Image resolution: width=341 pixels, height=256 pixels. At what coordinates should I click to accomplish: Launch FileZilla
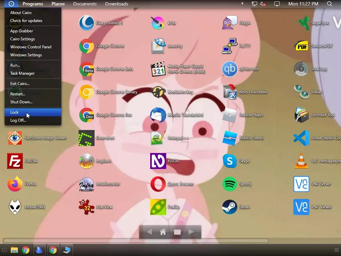15,161
